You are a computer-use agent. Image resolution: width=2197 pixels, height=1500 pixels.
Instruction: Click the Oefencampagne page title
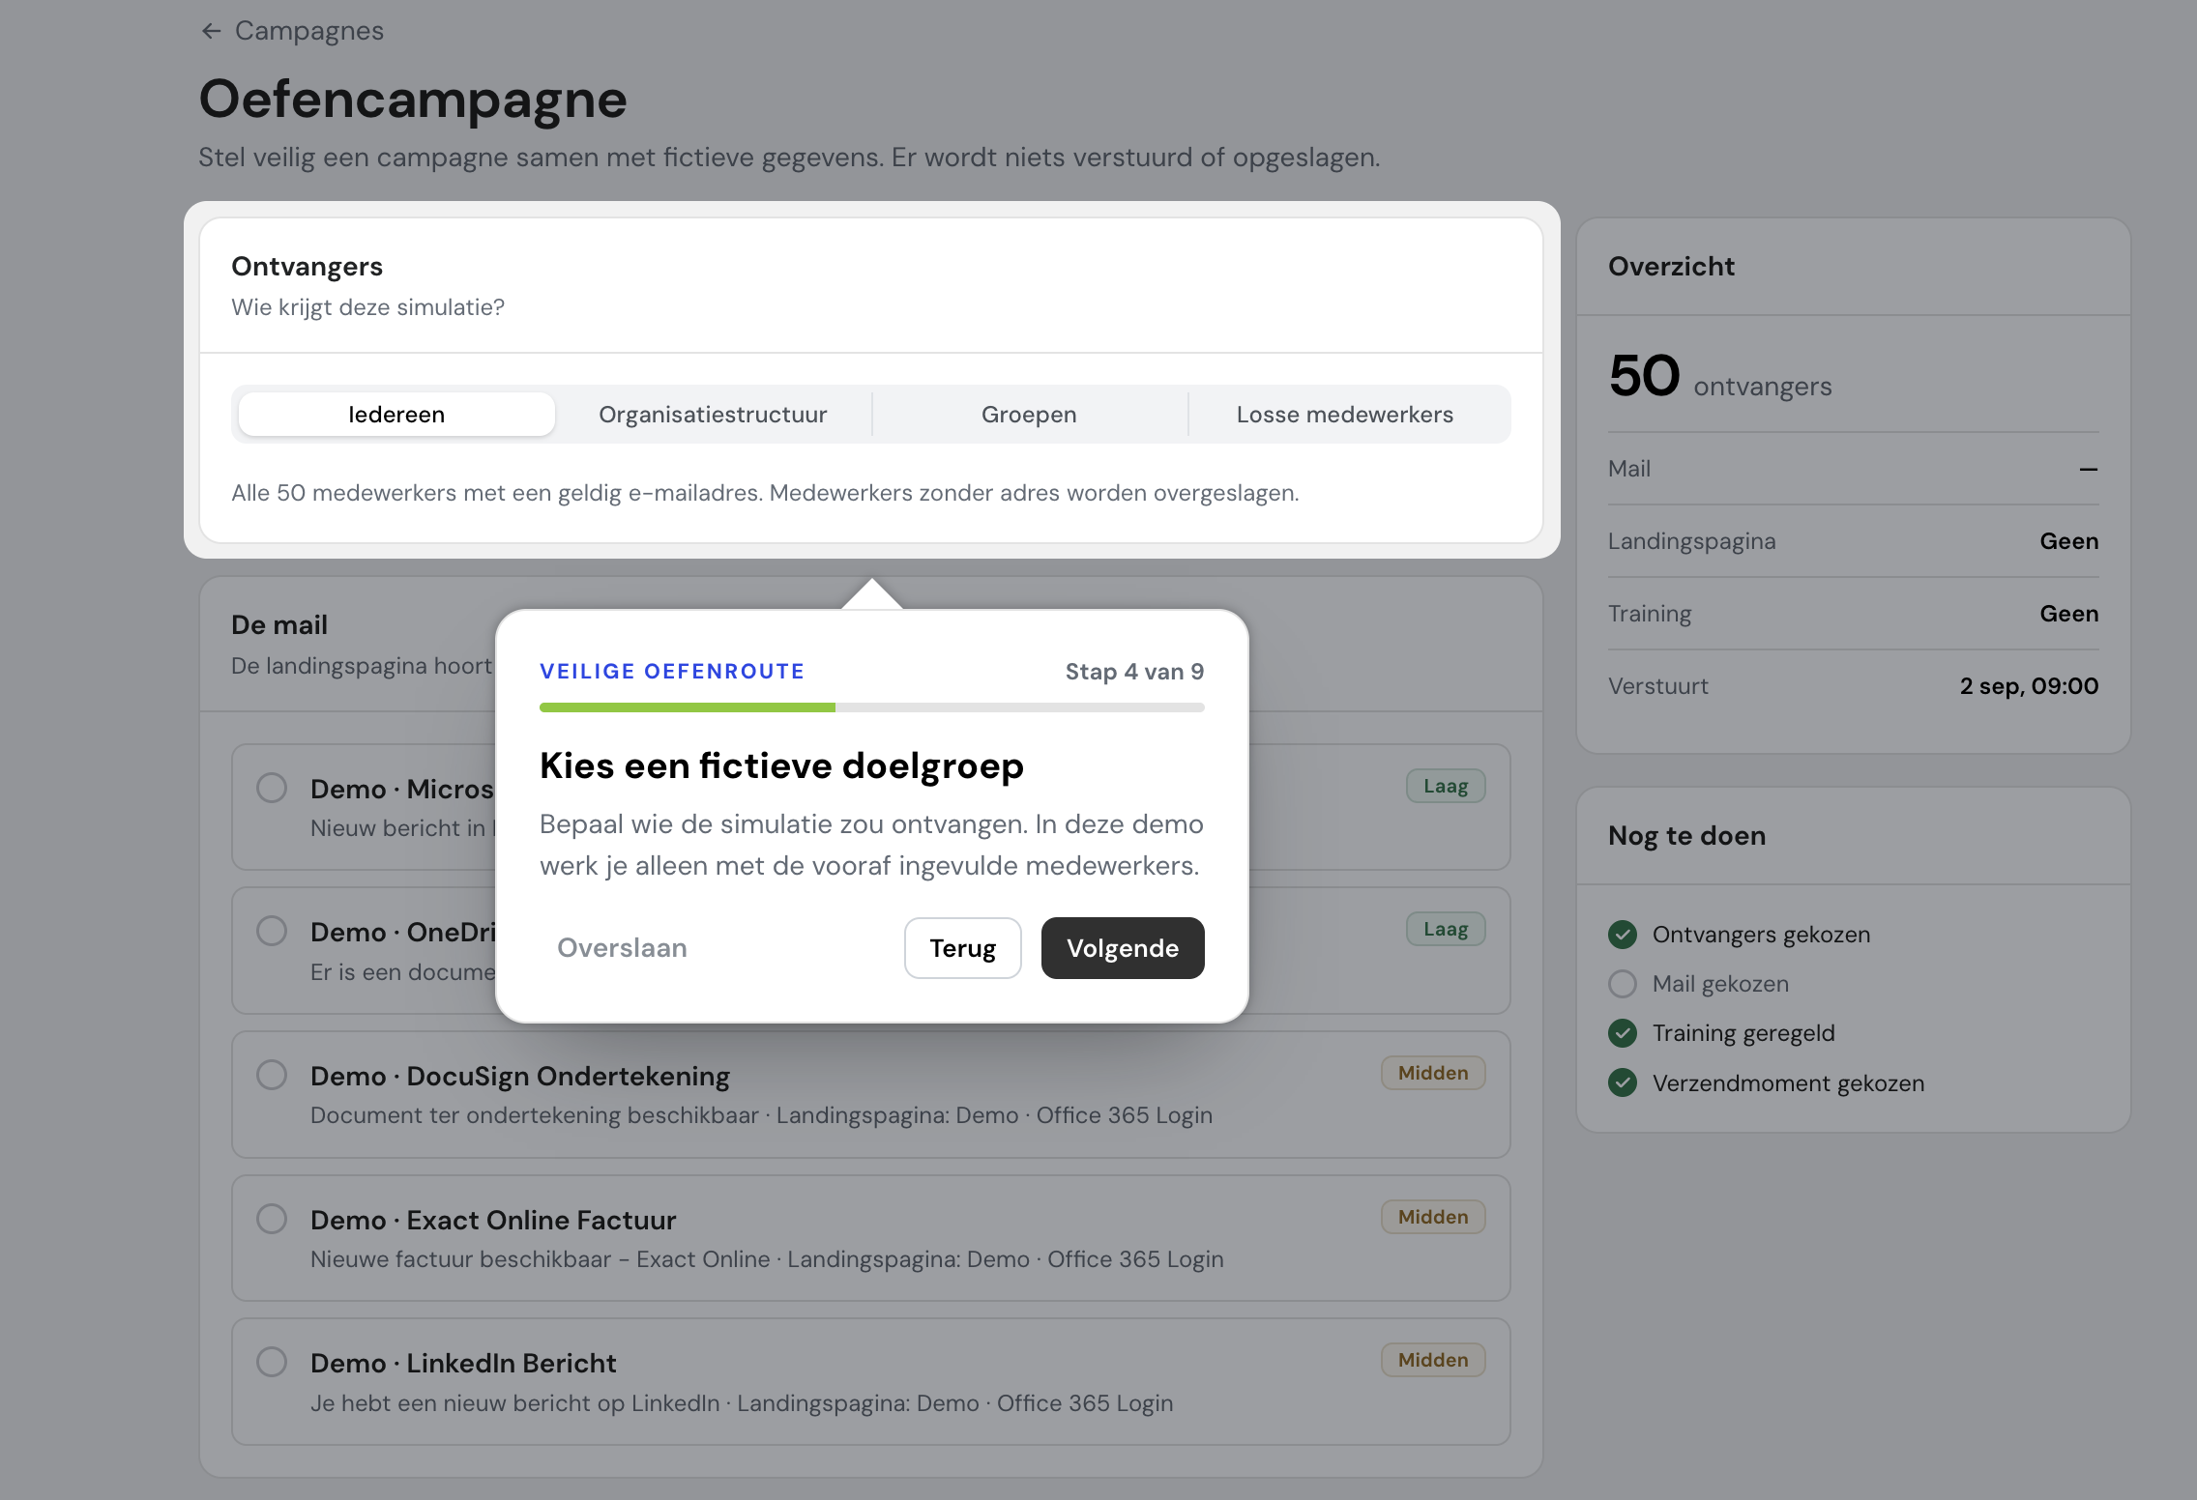coord(413,100)
